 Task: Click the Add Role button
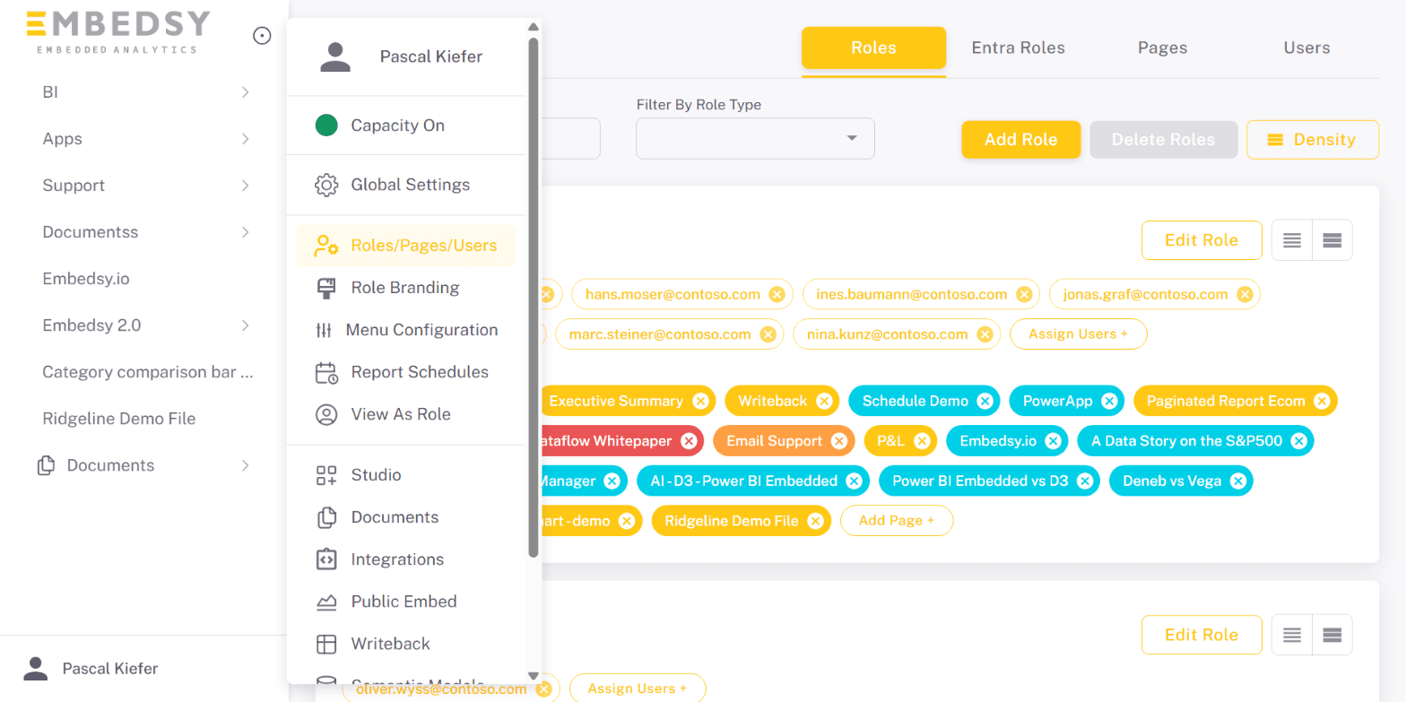(1021, 140)
